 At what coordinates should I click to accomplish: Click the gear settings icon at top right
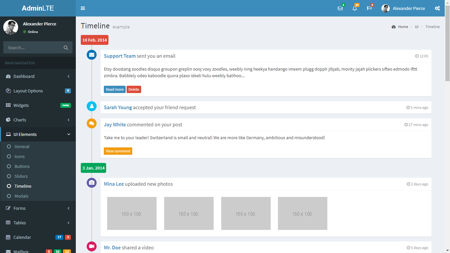click(437, 8)
